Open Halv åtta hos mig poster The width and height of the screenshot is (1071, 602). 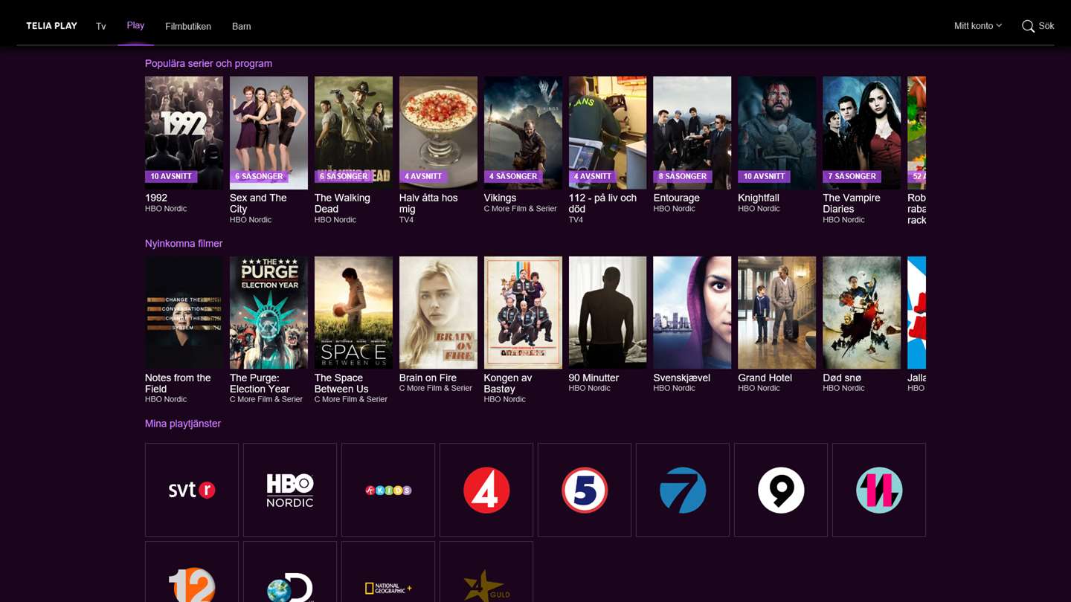pyautogui.click(x=438, y=133)
